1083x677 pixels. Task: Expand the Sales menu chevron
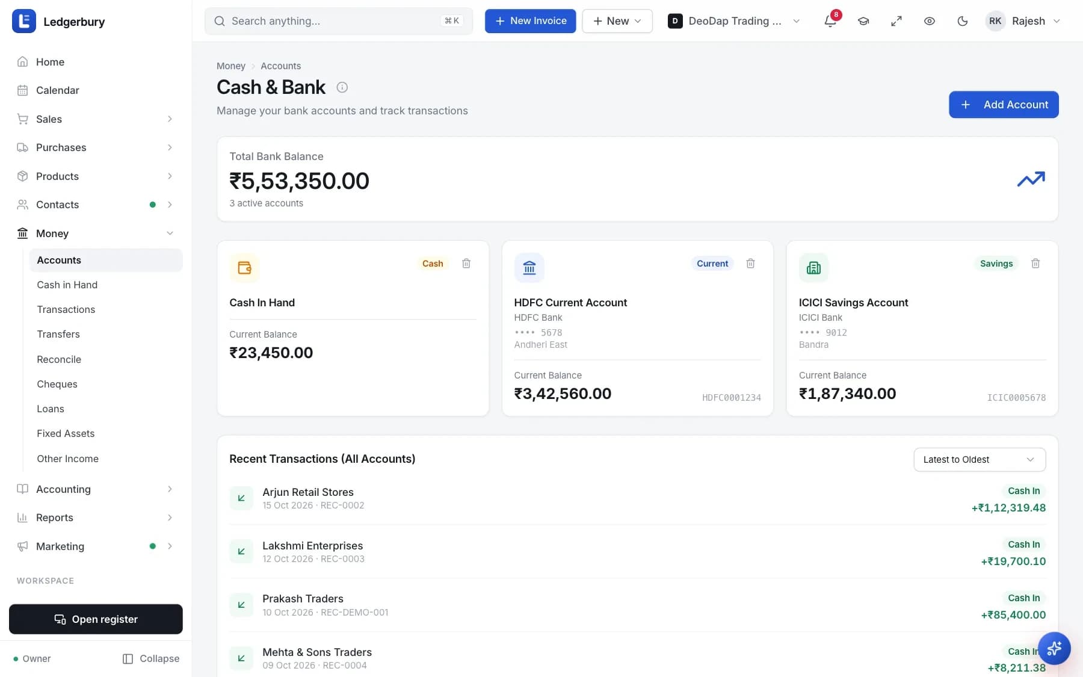coord(170,119)
